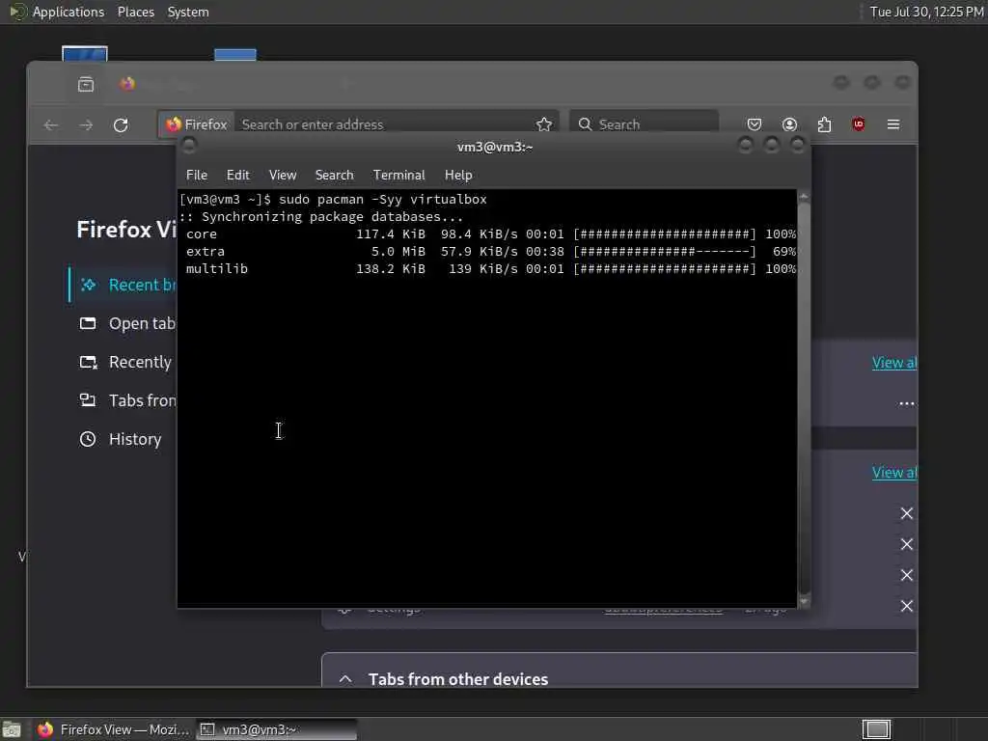Click the 'core' line in terminal

[490, 234]
